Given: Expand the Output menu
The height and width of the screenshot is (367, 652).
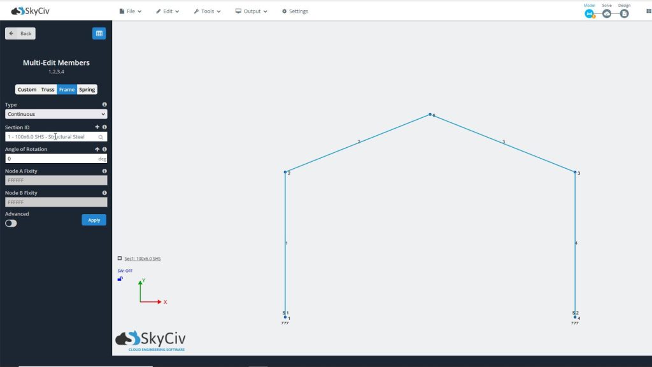Looking at the screenshot, I should coord(251,11).
